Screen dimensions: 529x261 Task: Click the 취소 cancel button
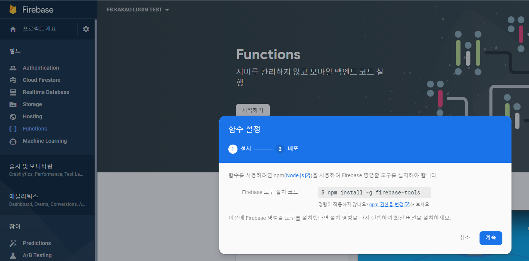(x=465, y=238)
